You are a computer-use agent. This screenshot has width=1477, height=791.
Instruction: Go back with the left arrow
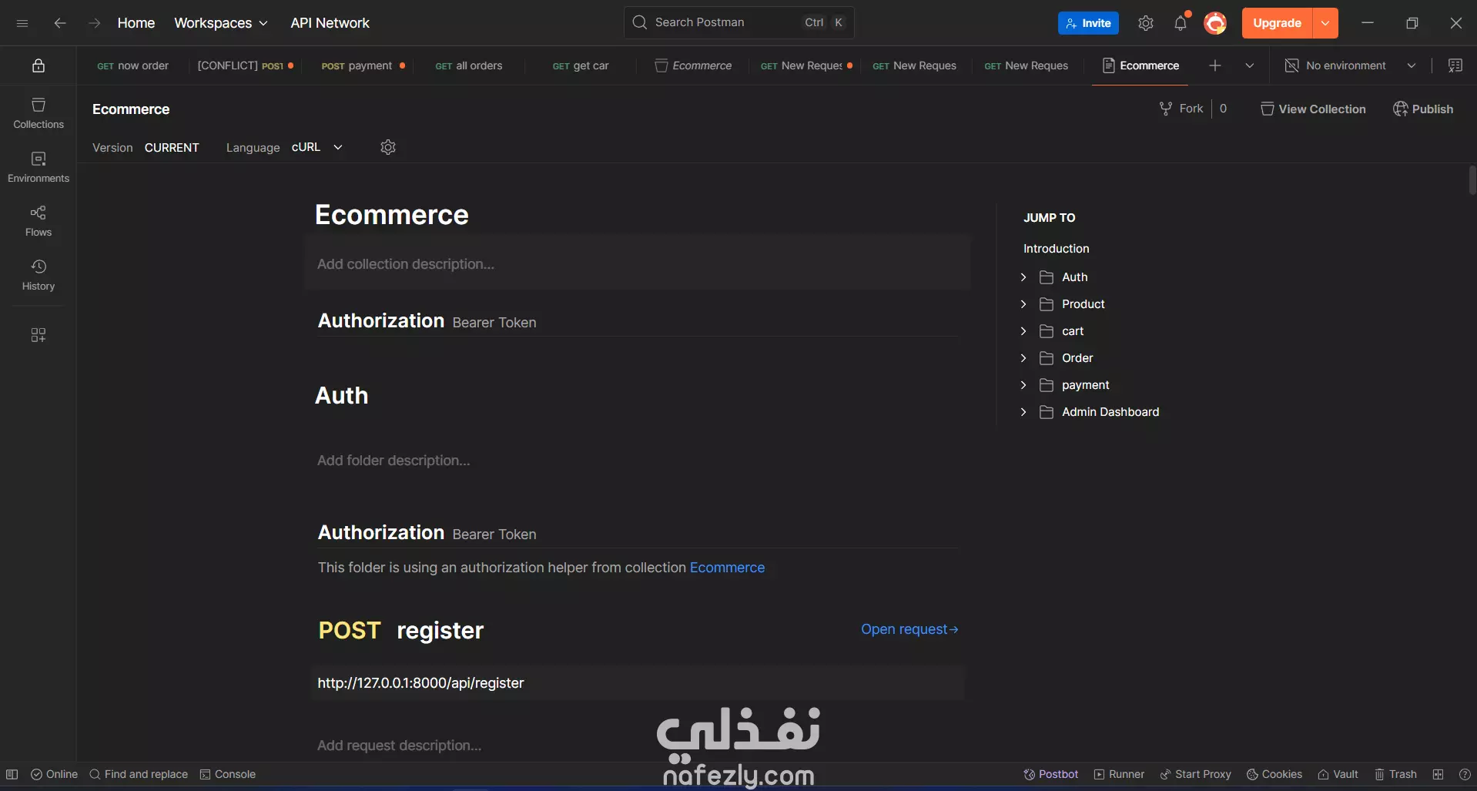pos(59,23)
